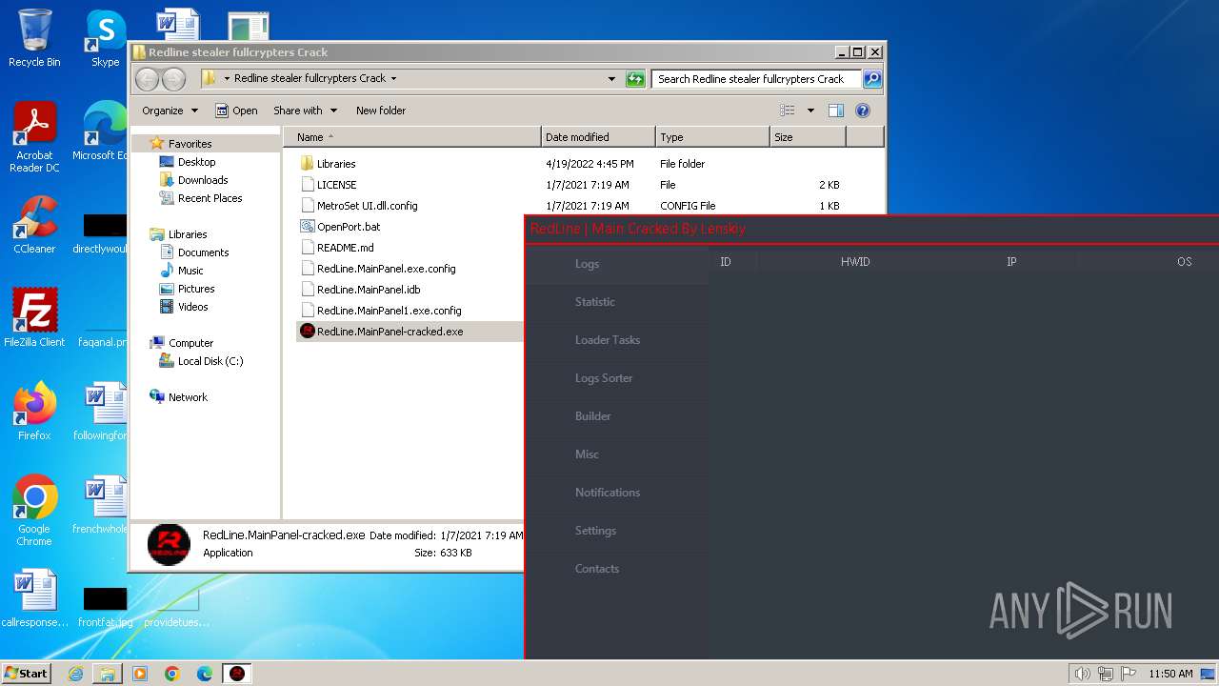
Task: Open the Misc section
Action: (x=587, y=454)
